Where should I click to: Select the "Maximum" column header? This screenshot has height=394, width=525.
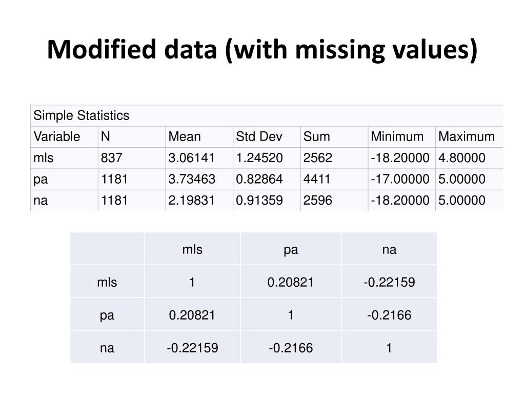pyautogui.click(x=467, y=137)
